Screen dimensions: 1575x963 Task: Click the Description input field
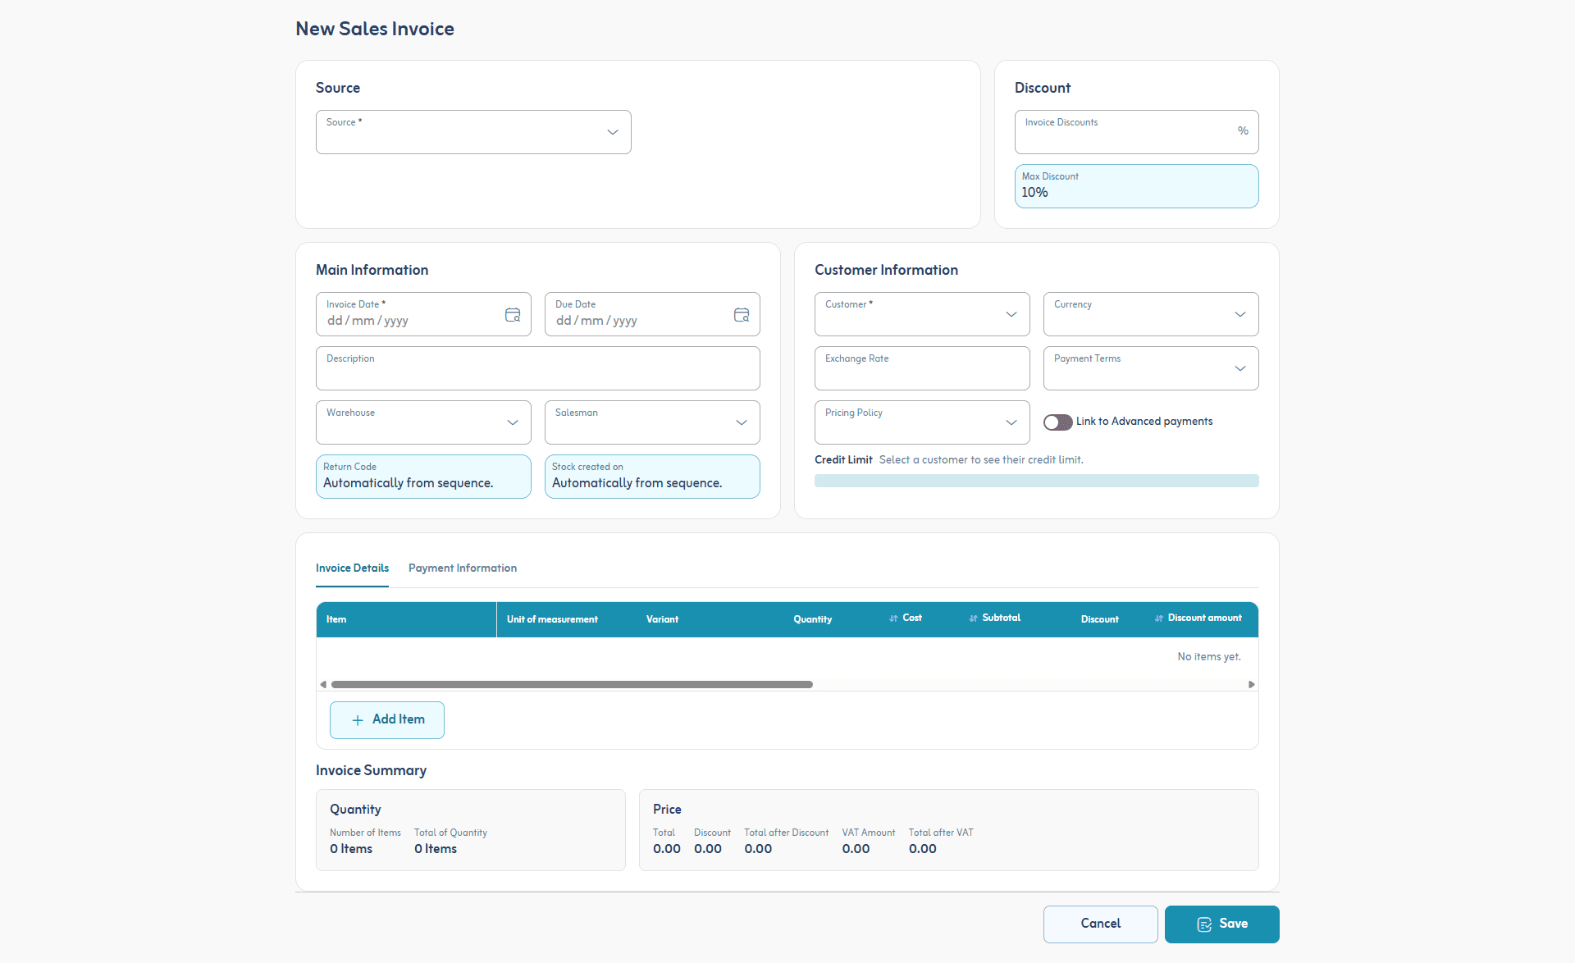coord(538,368)
